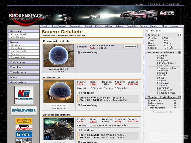Expand Wohneinheit Beschreibung section

point(79,105)
